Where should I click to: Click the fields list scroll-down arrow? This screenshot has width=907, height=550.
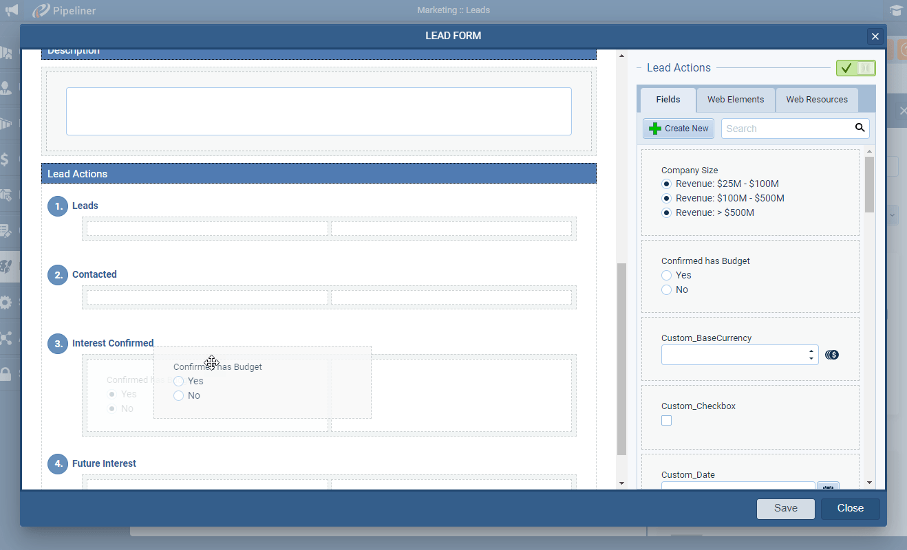click(869, 483)
